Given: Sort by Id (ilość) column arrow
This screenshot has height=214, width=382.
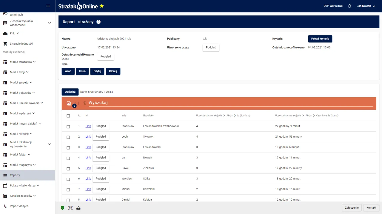Looking at the screenshot, I should pyautogui.click(x=249, y=116).
